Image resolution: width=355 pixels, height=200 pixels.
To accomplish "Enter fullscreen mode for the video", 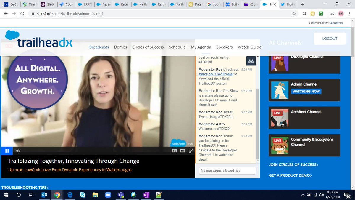I will [191, 151].
